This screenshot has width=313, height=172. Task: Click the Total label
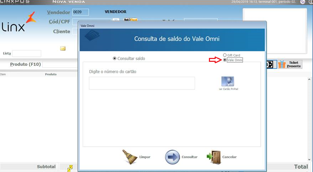(x=301, y=167)
